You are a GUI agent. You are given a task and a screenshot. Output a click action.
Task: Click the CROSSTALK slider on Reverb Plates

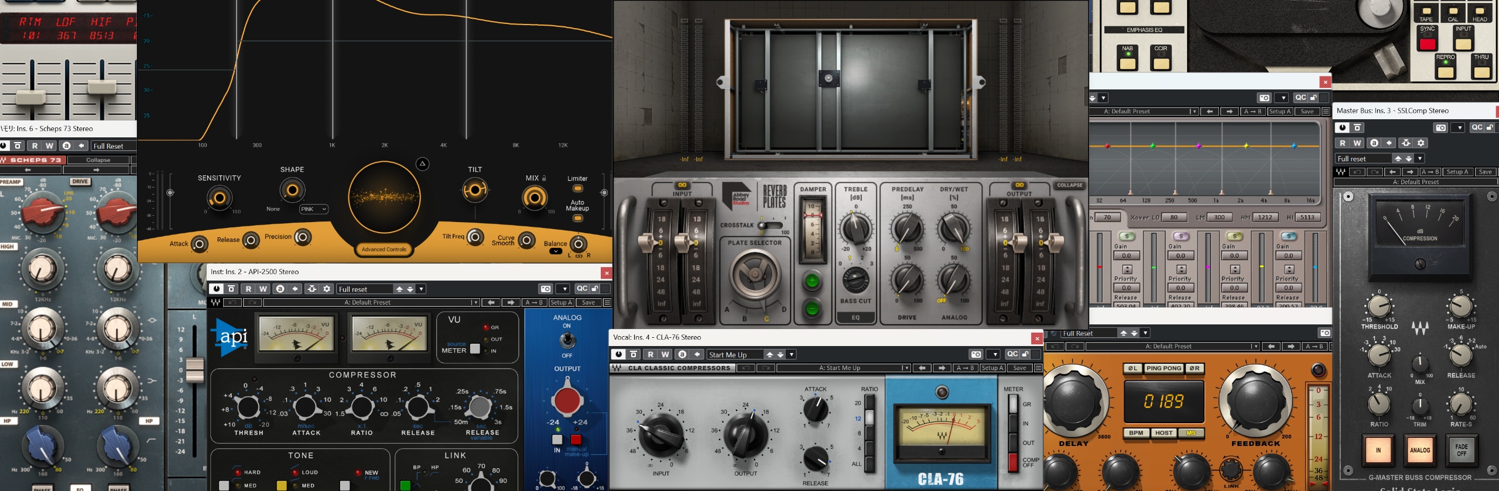point(771,225)
